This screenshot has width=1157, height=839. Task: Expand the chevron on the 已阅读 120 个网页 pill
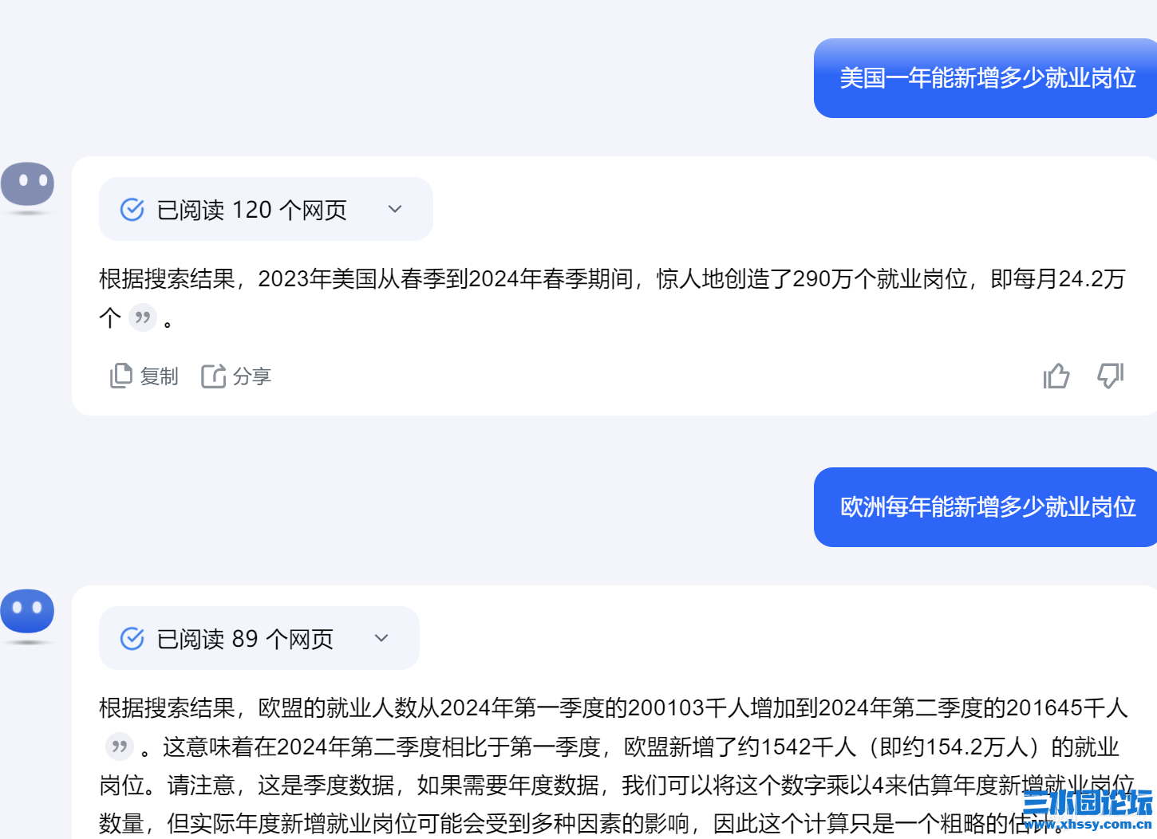coord(395,209)
